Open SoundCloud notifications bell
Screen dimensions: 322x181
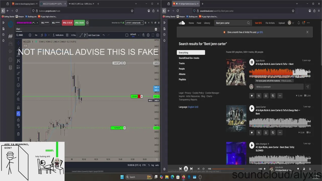[299, 23]
